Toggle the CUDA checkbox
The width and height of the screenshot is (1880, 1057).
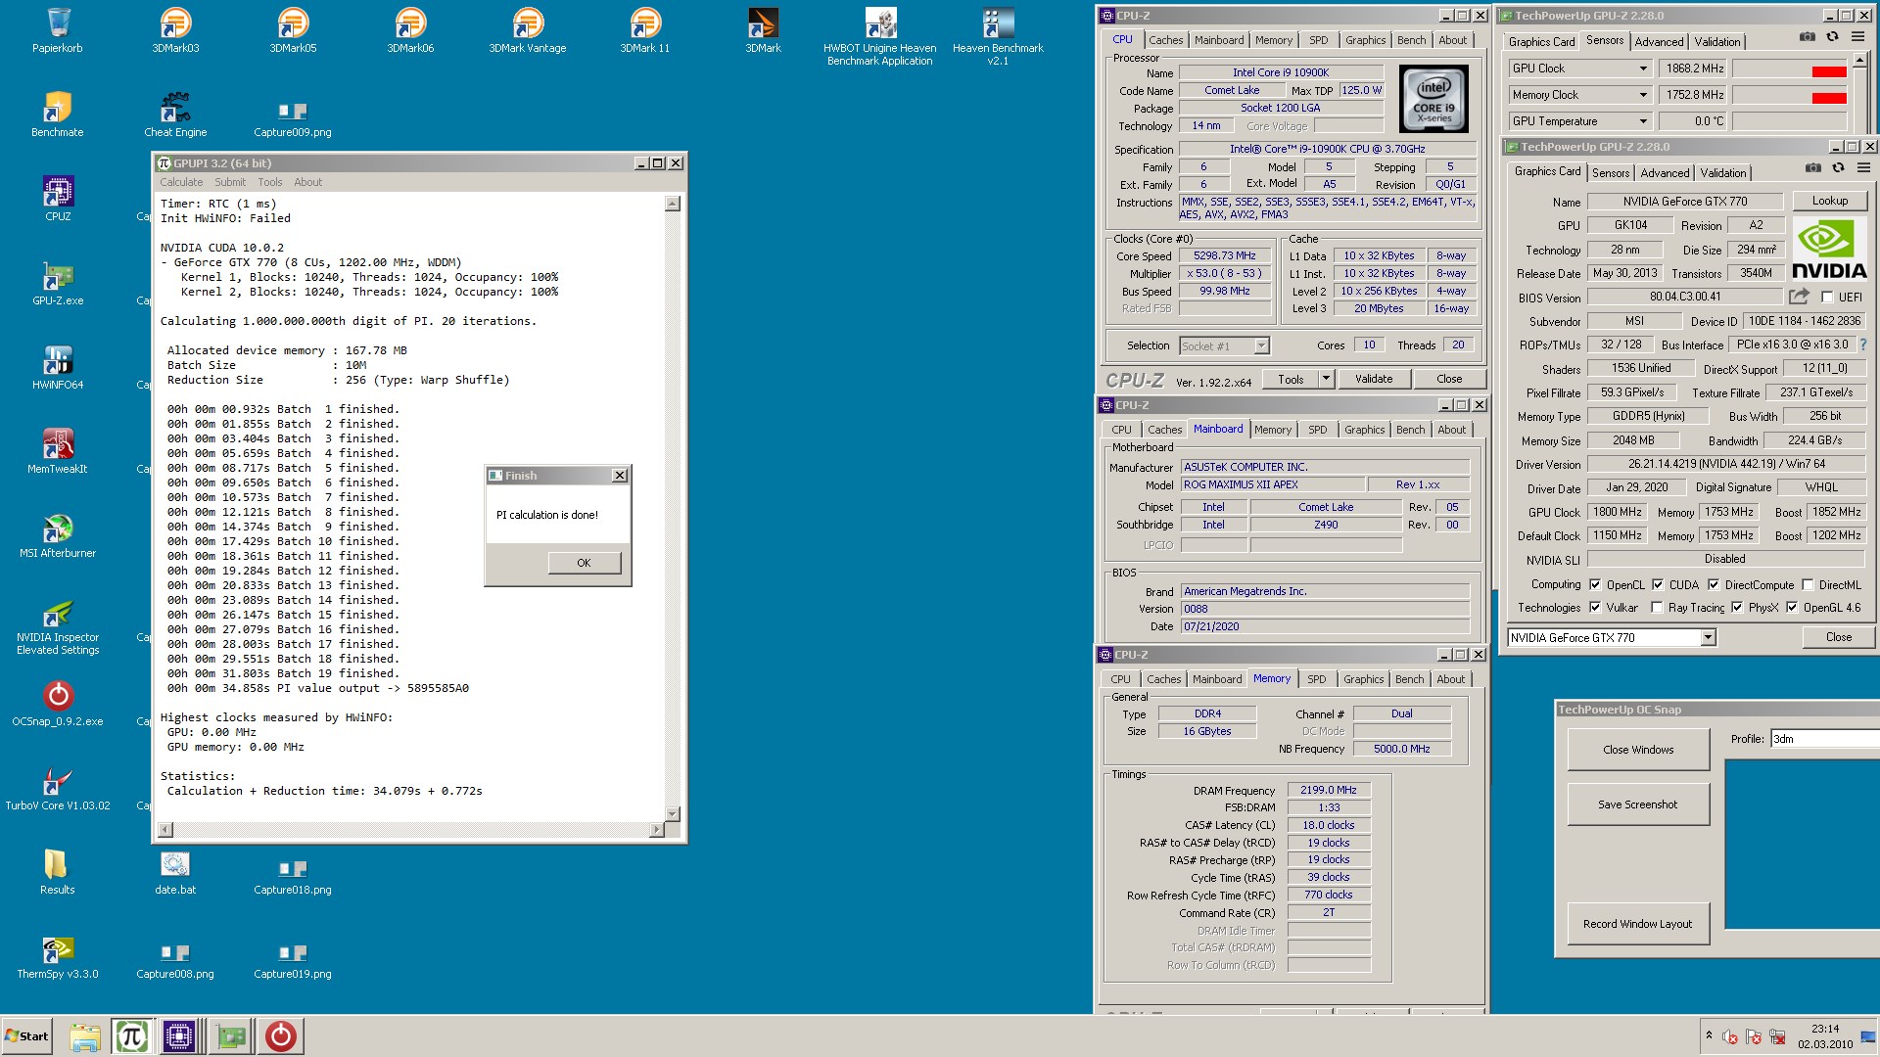tap(1658, 584)
